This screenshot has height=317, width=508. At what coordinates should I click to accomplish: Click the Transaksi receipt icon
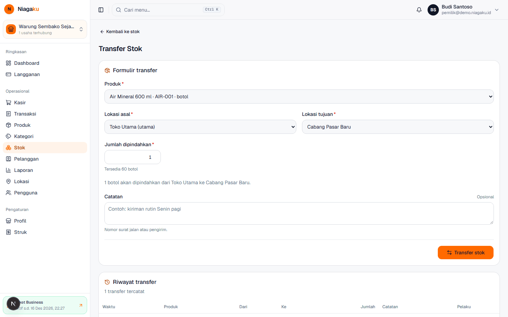coord(8,114)
